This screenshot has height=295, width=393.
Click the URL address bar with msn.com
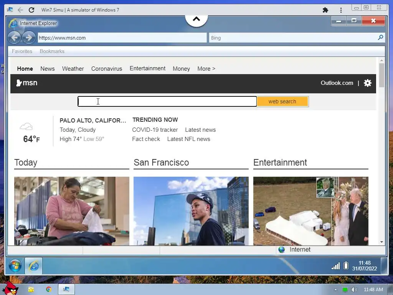pos(122,38)
